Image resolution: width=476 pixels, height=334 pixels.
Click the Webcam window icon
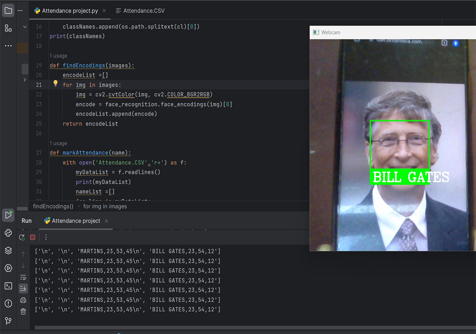(316, 32)
